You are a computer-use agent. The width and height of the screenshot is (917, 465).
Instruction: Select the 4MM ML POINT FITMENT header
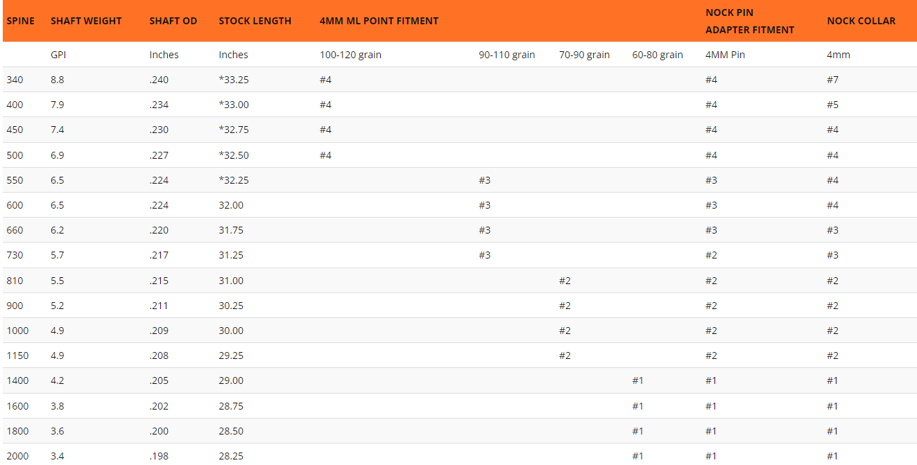click(x=379, y=21)
